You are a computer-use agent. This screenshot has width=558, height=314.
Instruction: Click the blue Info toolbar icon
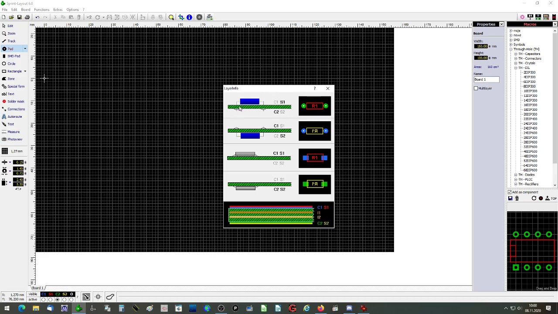coord(189,17)
